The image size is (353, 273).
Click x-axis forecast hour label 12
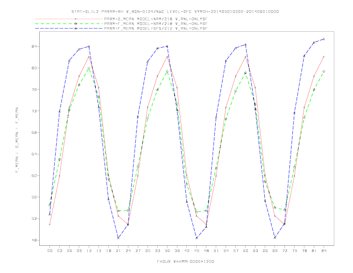tap(89, 251)
